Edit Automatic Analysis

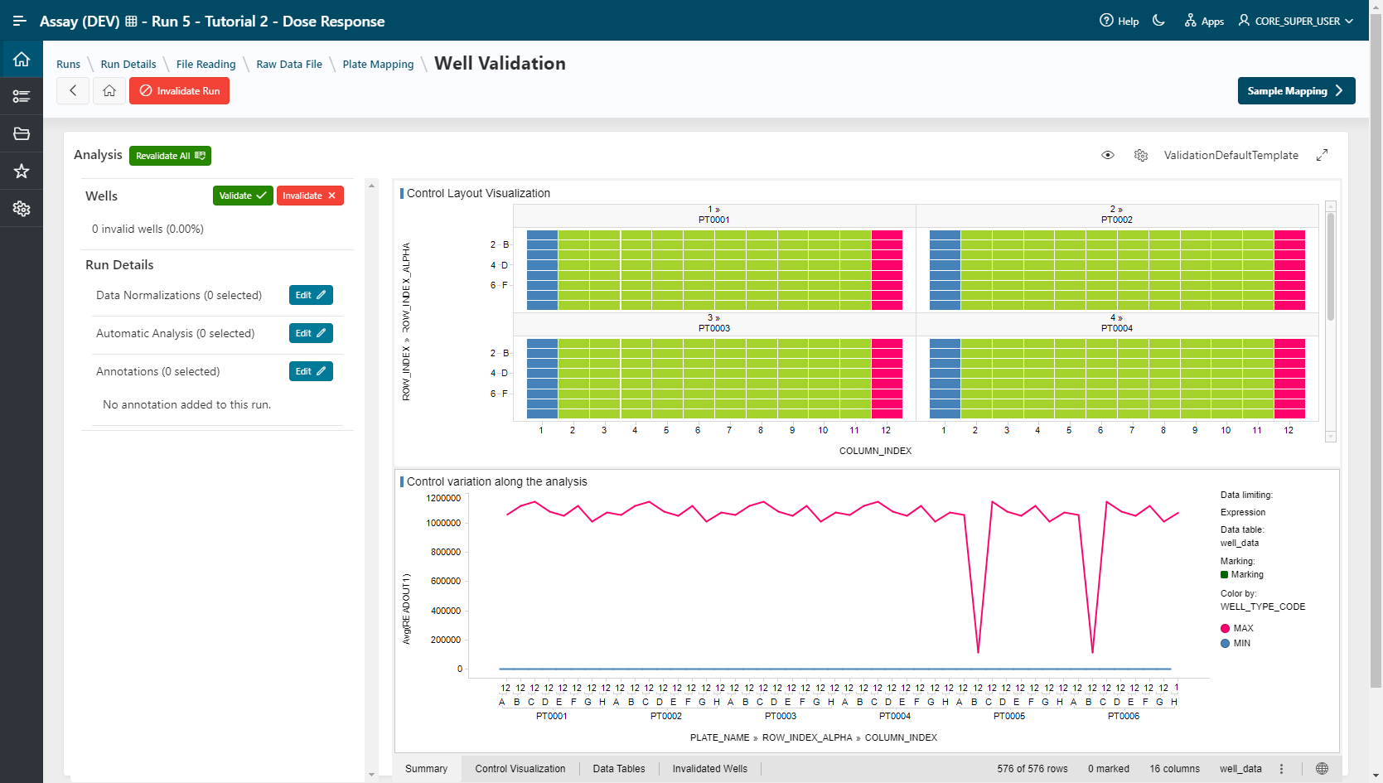(311, 333)
